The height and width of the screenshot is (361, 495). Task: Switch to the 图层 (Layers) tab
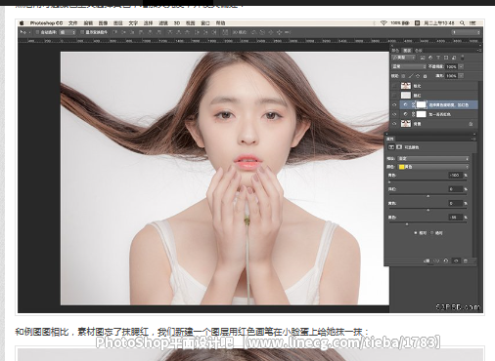click(407, 51)
